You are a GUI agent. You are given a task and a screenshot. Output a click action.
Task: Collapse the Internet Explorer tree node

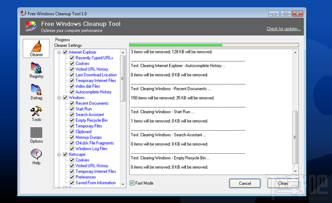click(59, 52)
